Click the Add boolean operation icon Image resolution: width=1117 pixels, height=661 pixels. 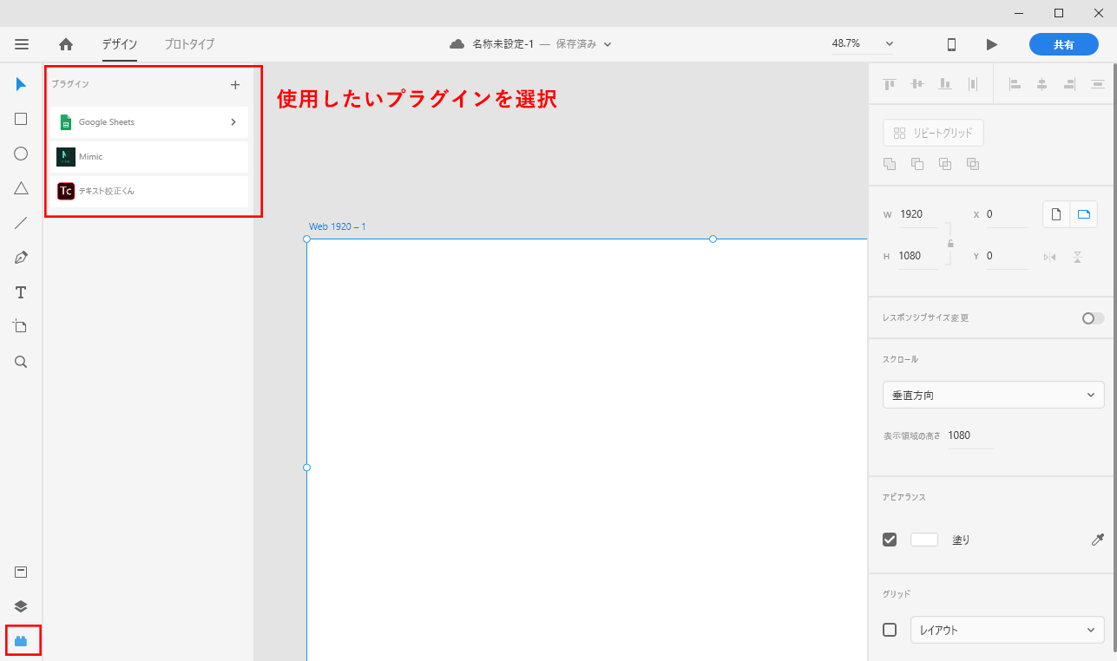[x=890, y=164]
